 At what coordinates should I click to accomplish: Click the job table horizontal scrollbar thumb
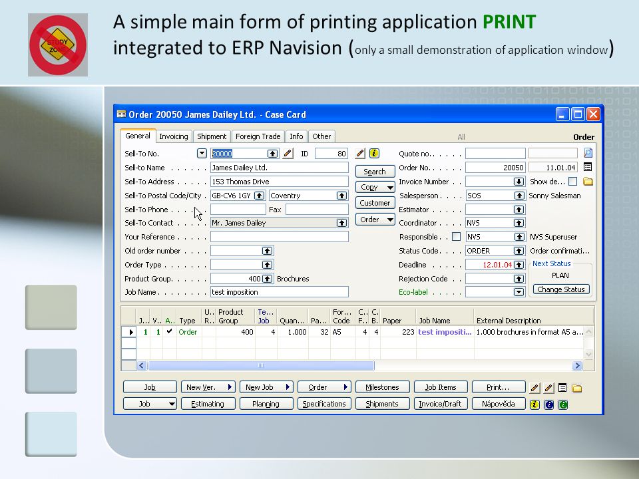coord(261,365)
